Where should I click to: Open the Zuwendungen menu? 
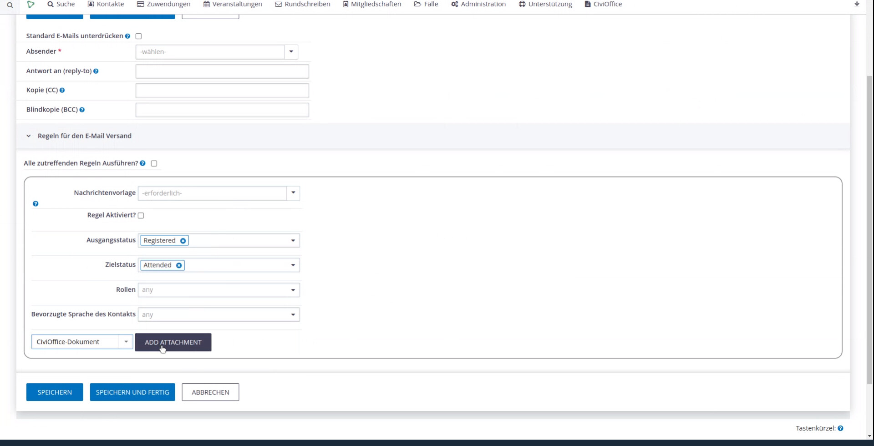pos(164,4)
